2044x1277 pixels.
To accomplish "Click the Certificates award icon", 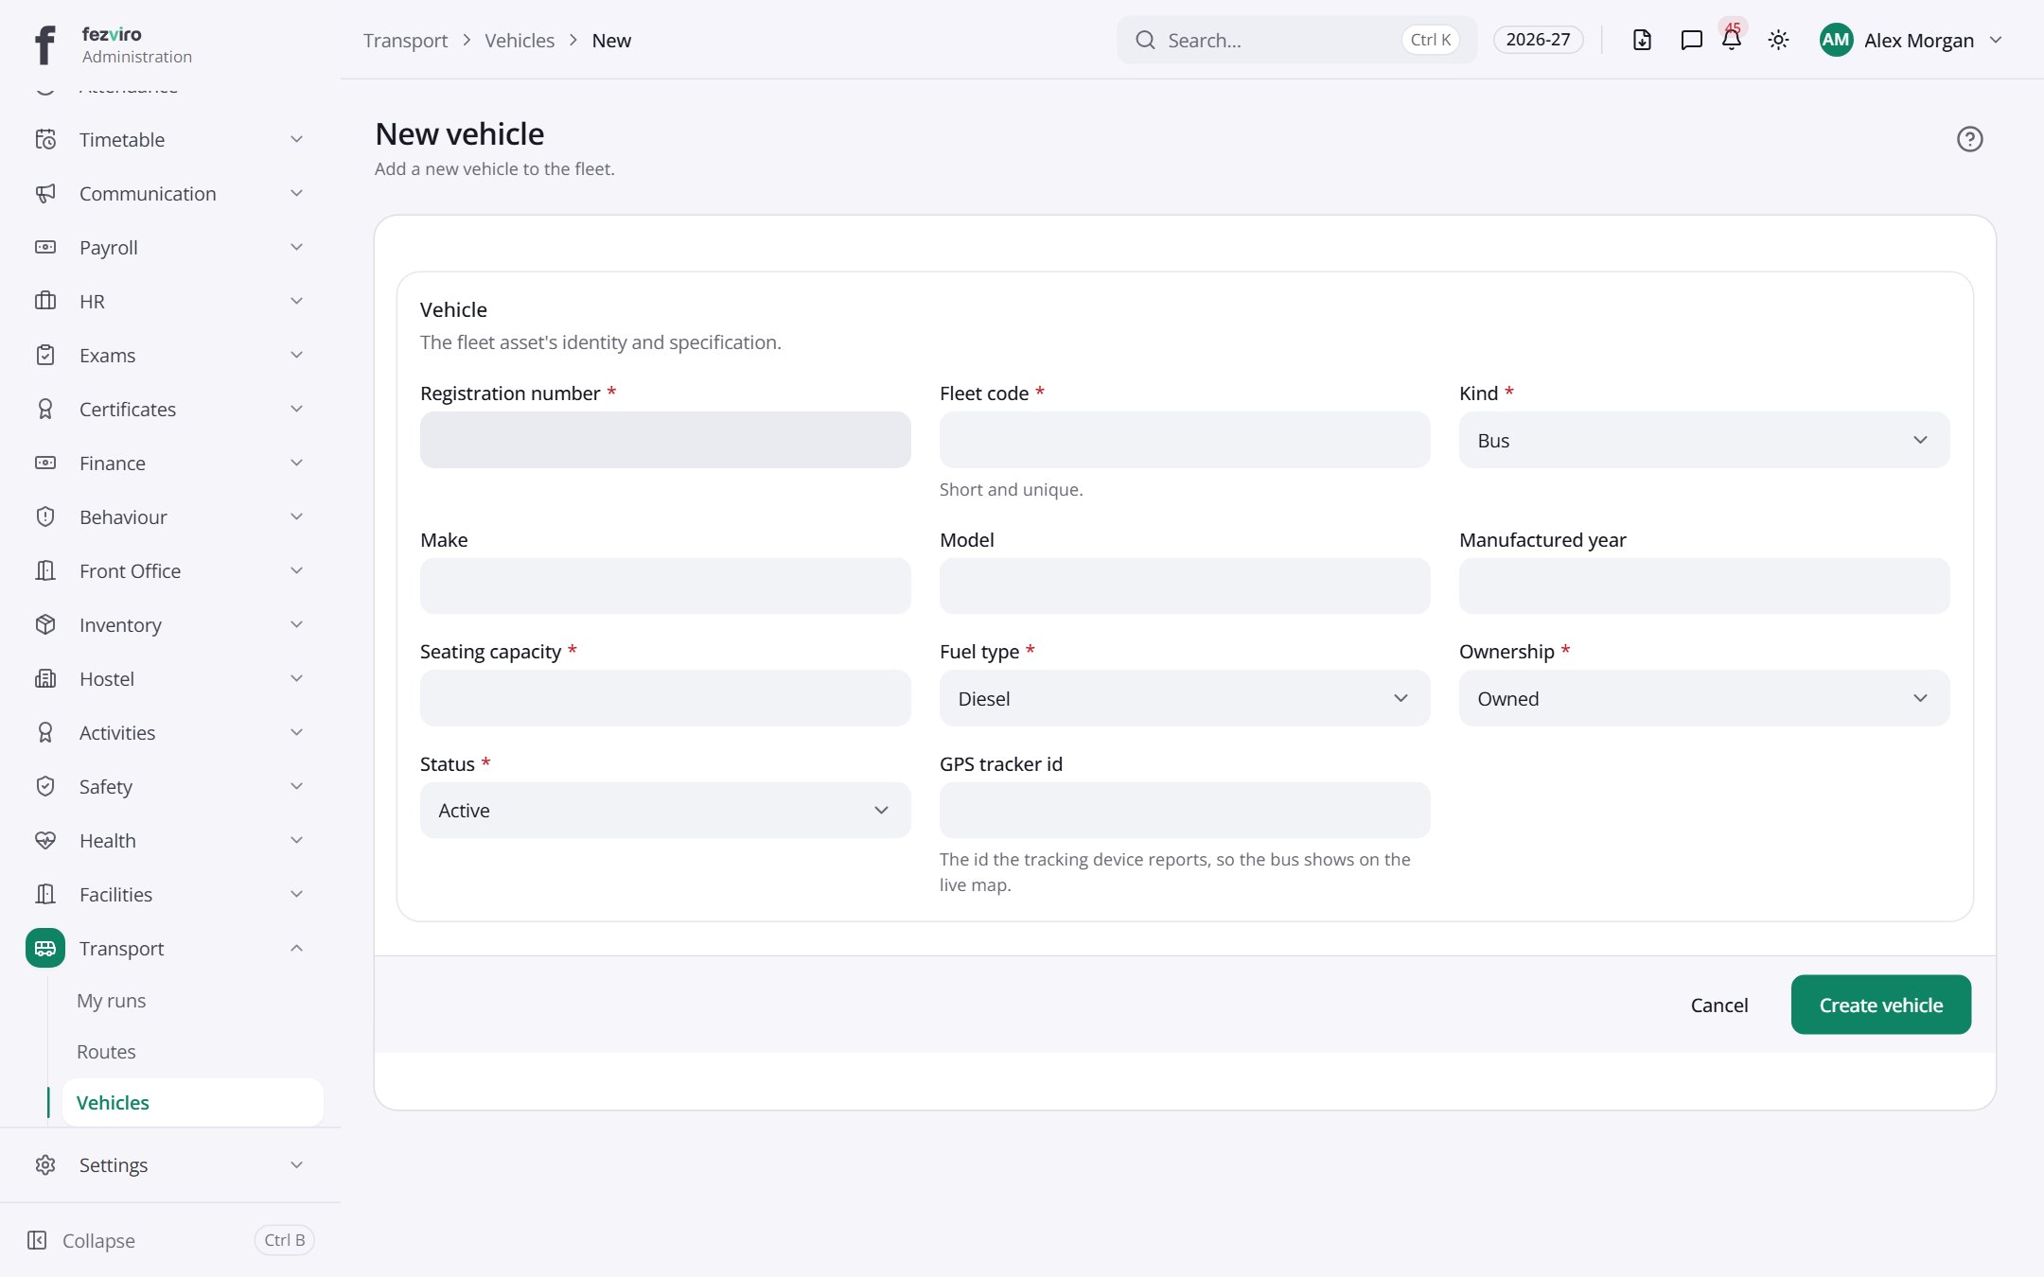I will pos(45,409).
